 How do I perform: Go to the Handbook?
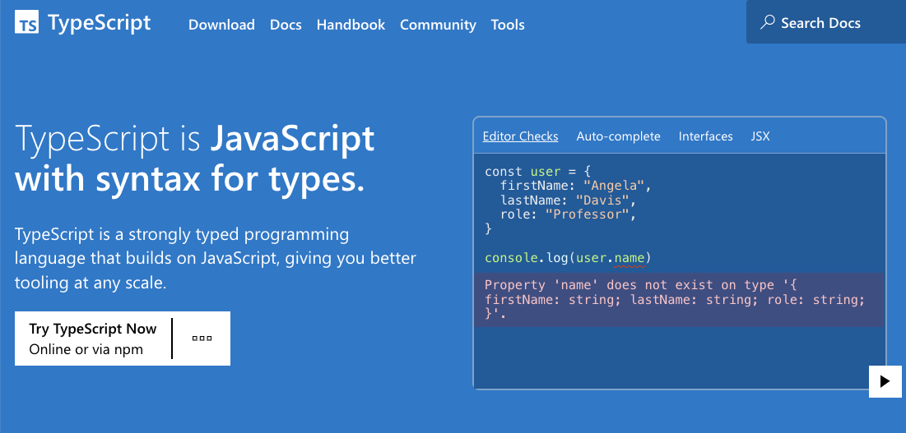[351, 25]
